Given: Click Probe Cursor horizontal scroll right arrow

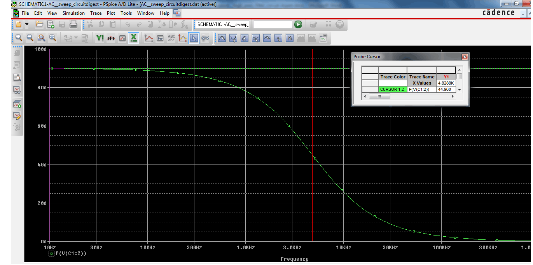Looking at the screenshot, I should coord(453,96).
